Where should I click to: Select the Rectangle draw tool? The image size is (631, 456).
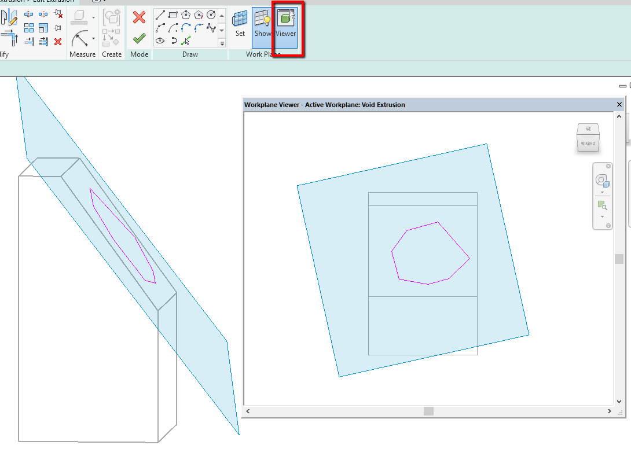click(173, 14)
